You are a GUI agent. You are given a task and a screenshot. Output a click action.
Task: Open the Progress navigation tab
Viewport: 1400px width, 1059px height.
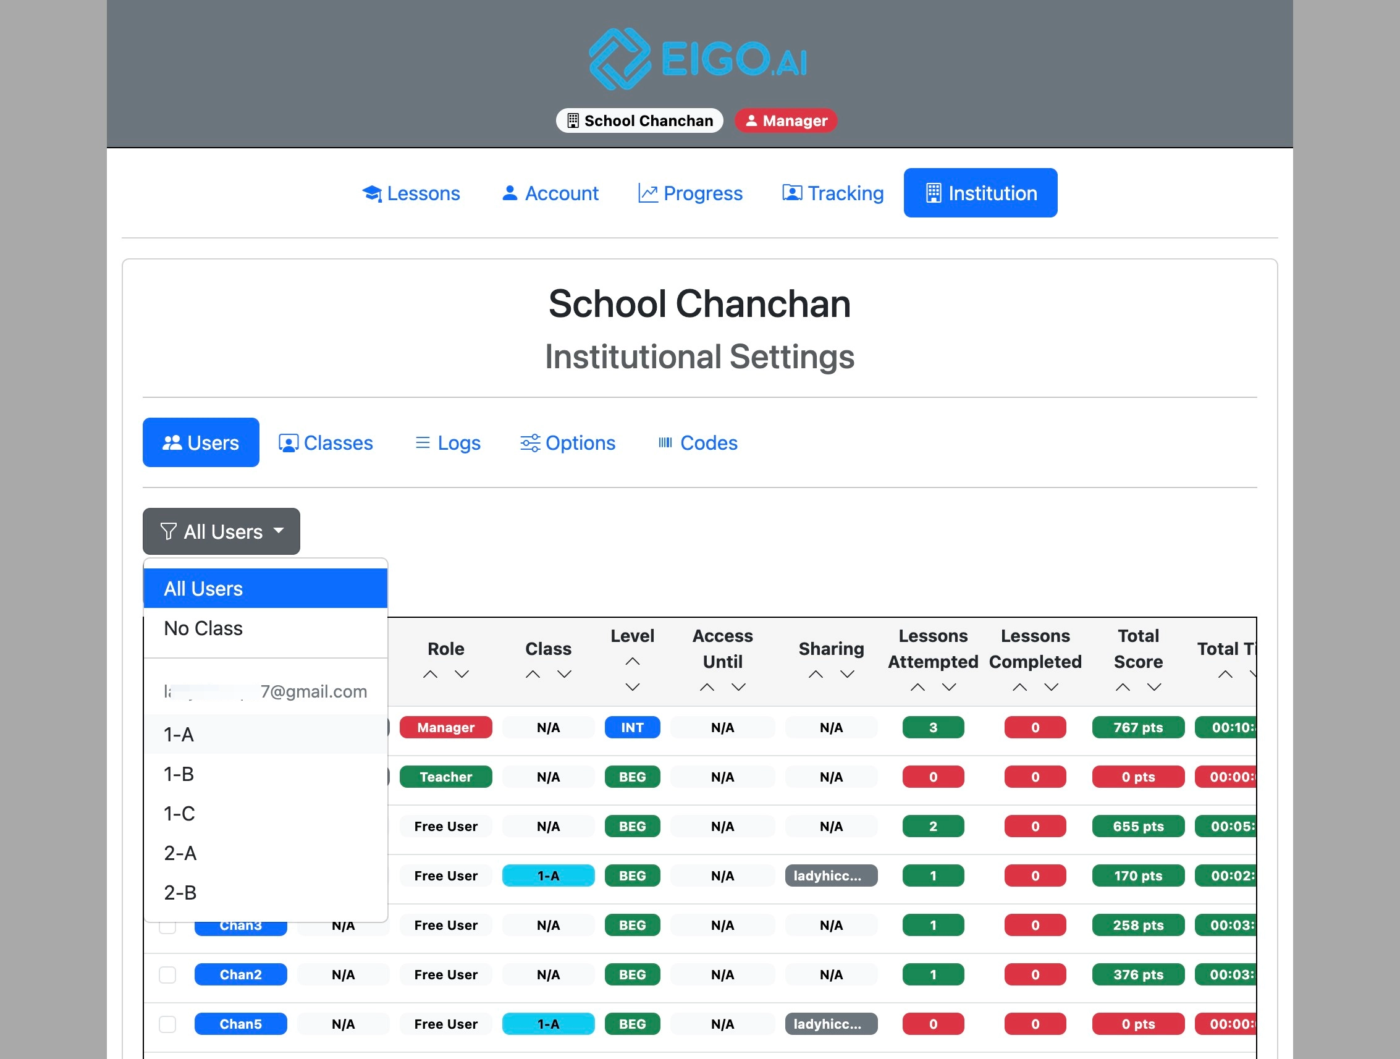point(690,192)
